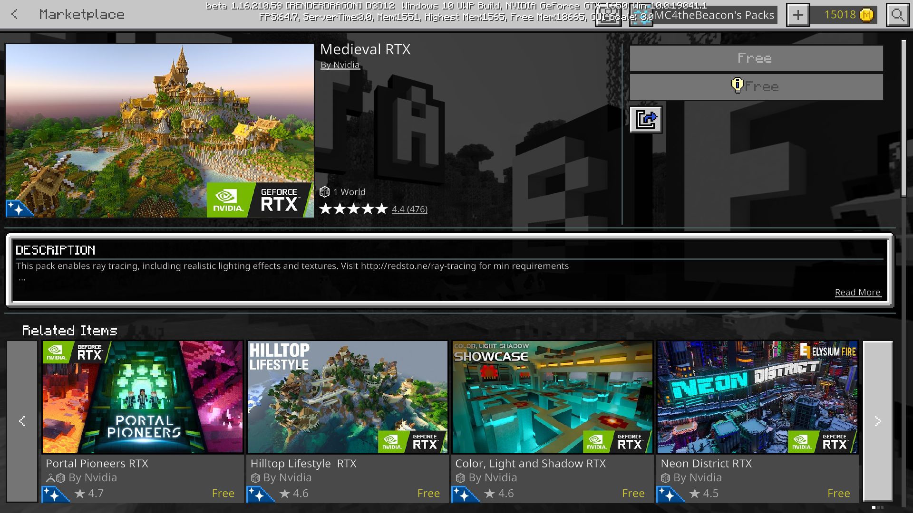
Task: Open the search magnifier icon
Action: click(897, 15)
